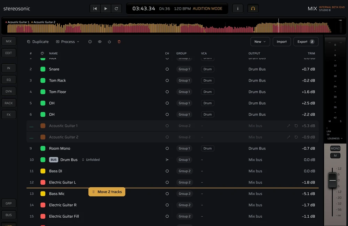Switch to EDIT tab in sidebar
Screen dimensions: 348x226
[9, 53]
